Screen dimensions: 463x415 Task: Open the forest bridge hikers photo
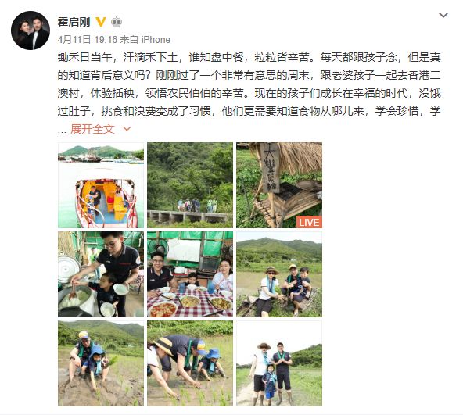[x=190, y=185]
